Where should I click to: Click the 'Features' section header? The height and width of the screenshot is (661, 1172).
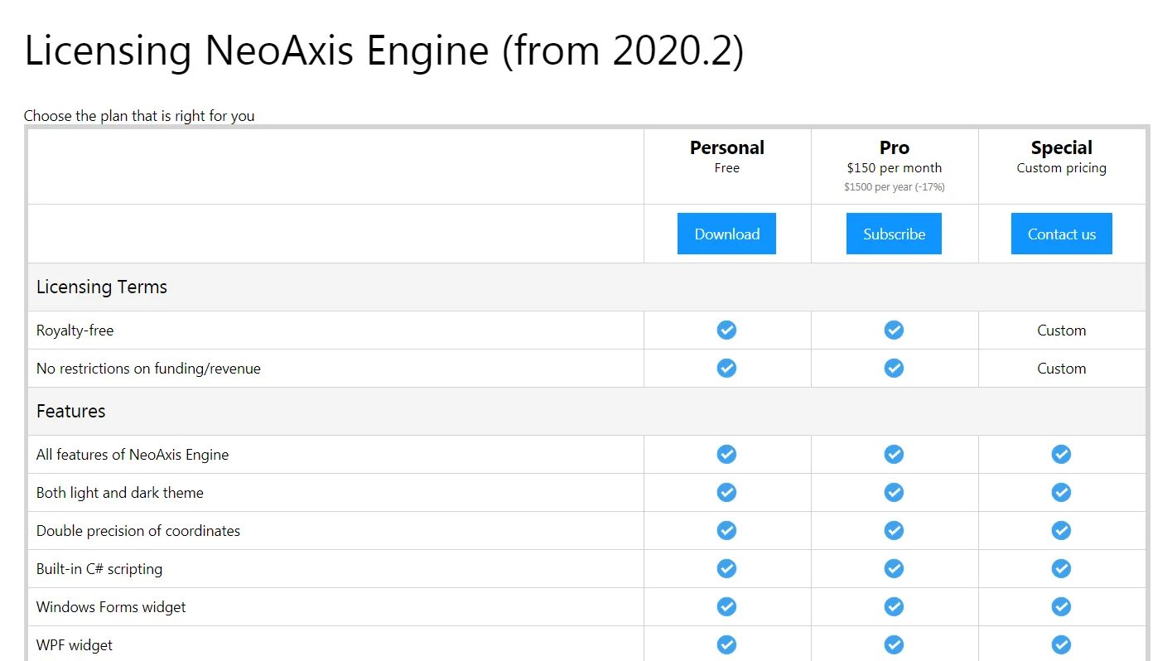pos(71,411)
